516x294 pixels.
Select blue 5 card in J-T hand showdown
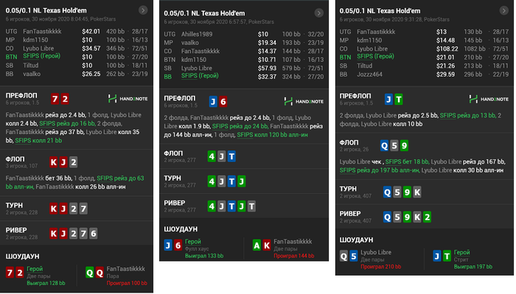353,256
